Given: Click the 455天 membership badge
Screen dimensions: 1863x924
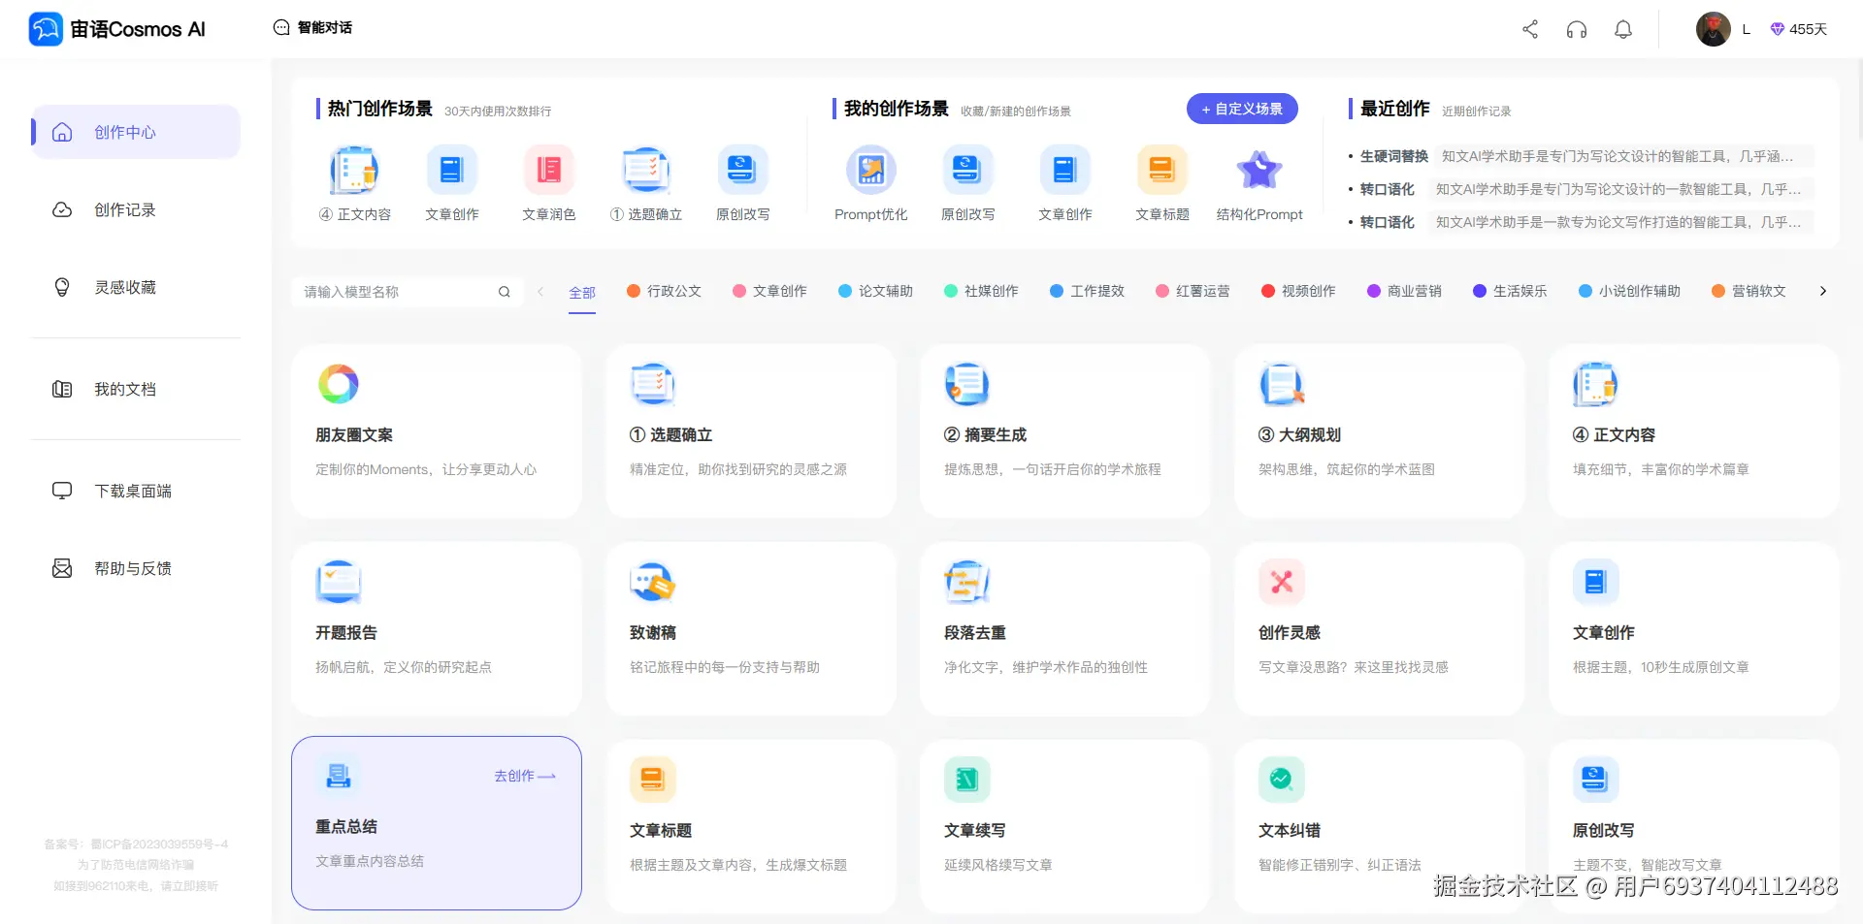Looking at the screenshot, I should [1799, 29].
